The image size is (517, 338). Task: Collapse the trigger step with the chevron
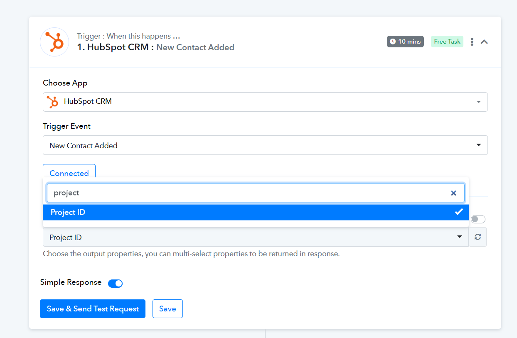click(x=484, y=42)
